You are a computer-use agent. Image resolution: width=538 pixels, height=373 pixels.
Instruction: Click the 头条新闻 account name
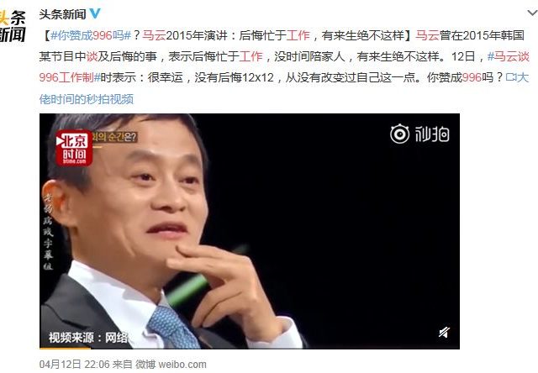coord(62,14)
